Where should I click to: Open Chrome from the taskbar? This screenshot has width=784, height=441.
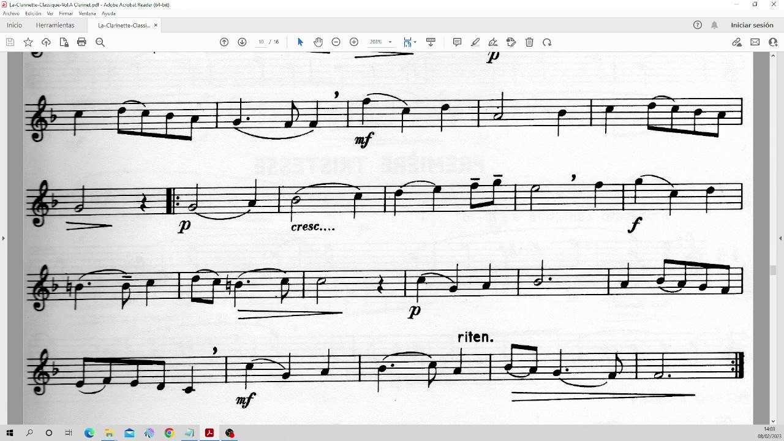(x=170, y=433)
